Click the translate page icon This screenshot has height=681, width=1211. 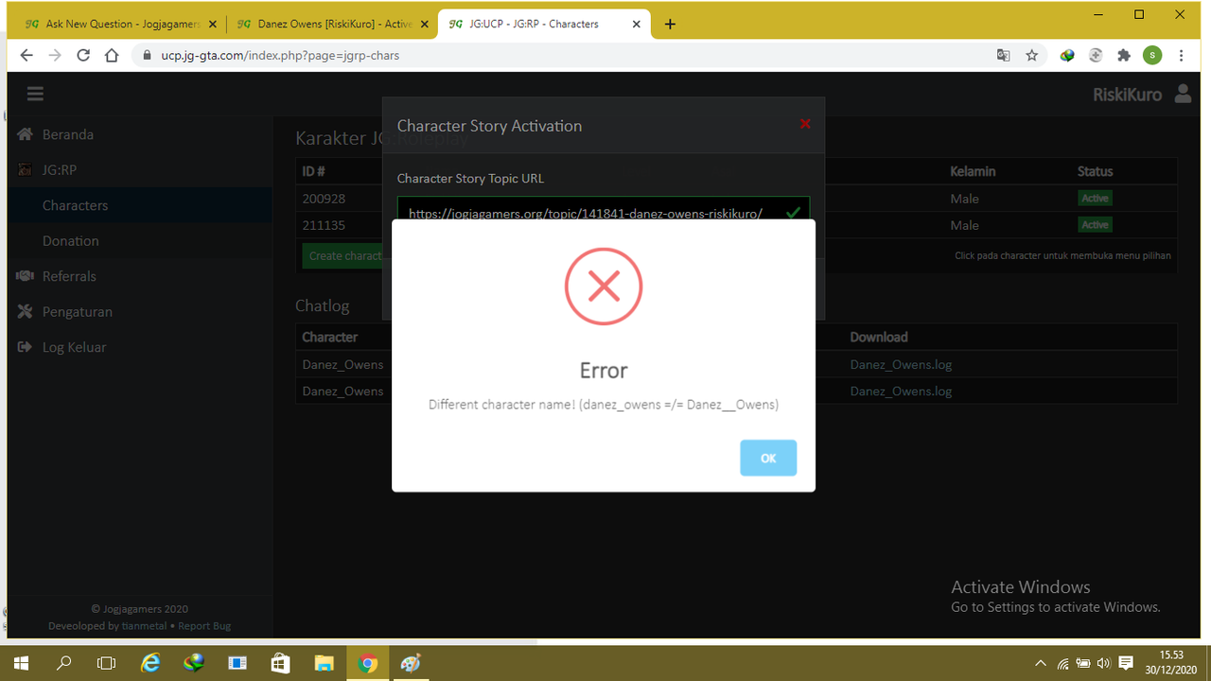(1004, 56)
